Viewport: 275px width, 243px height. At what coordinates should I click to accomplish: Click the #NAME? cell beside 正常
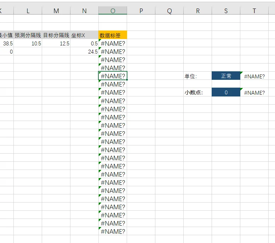click(x=254, y=76)
